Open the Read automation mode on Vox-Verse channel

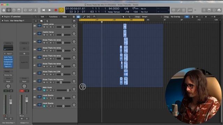[x=8, y=81]
